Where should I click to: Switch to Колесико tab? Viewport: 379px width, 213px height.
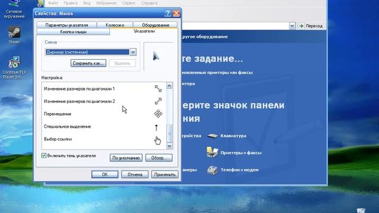[115, 25]
